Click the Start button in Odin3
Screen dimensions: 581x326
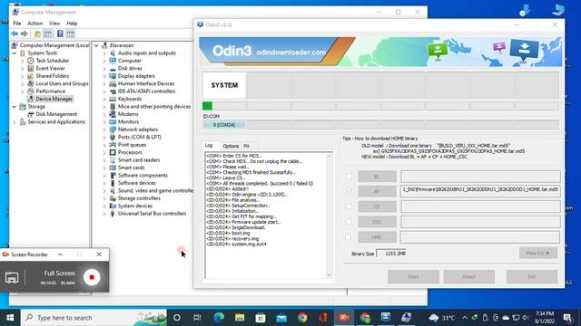pos(413,276)
